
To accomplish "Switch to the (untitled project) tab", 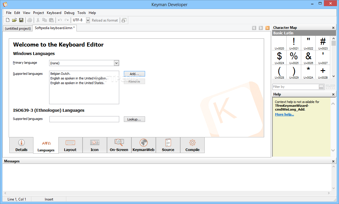I will click(18, 28).
